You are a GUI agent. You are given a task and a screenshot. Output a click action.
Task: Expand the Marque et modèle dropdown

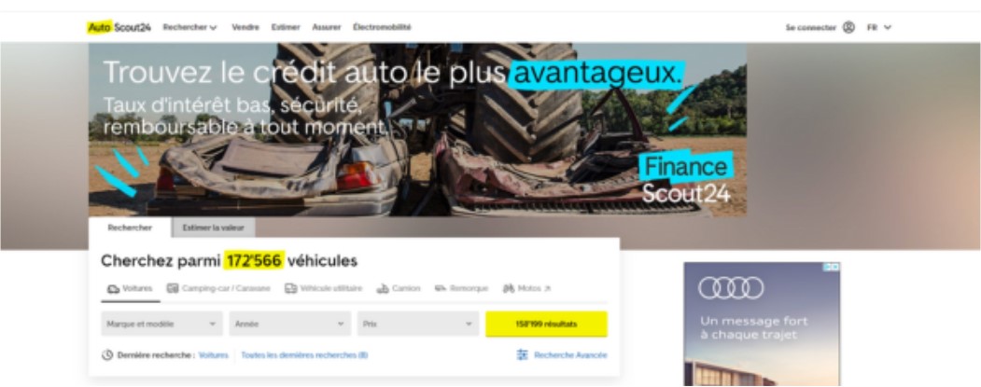(x=161, y=324)
